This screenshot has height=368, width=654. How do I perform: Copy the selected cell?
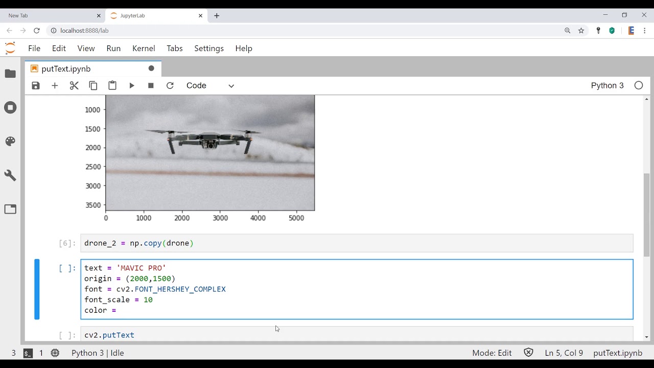click(93, 85)
